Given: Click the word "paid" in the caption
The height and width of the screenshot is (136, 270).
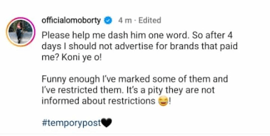Looking at the screenshot, I should tap(229, 47).
